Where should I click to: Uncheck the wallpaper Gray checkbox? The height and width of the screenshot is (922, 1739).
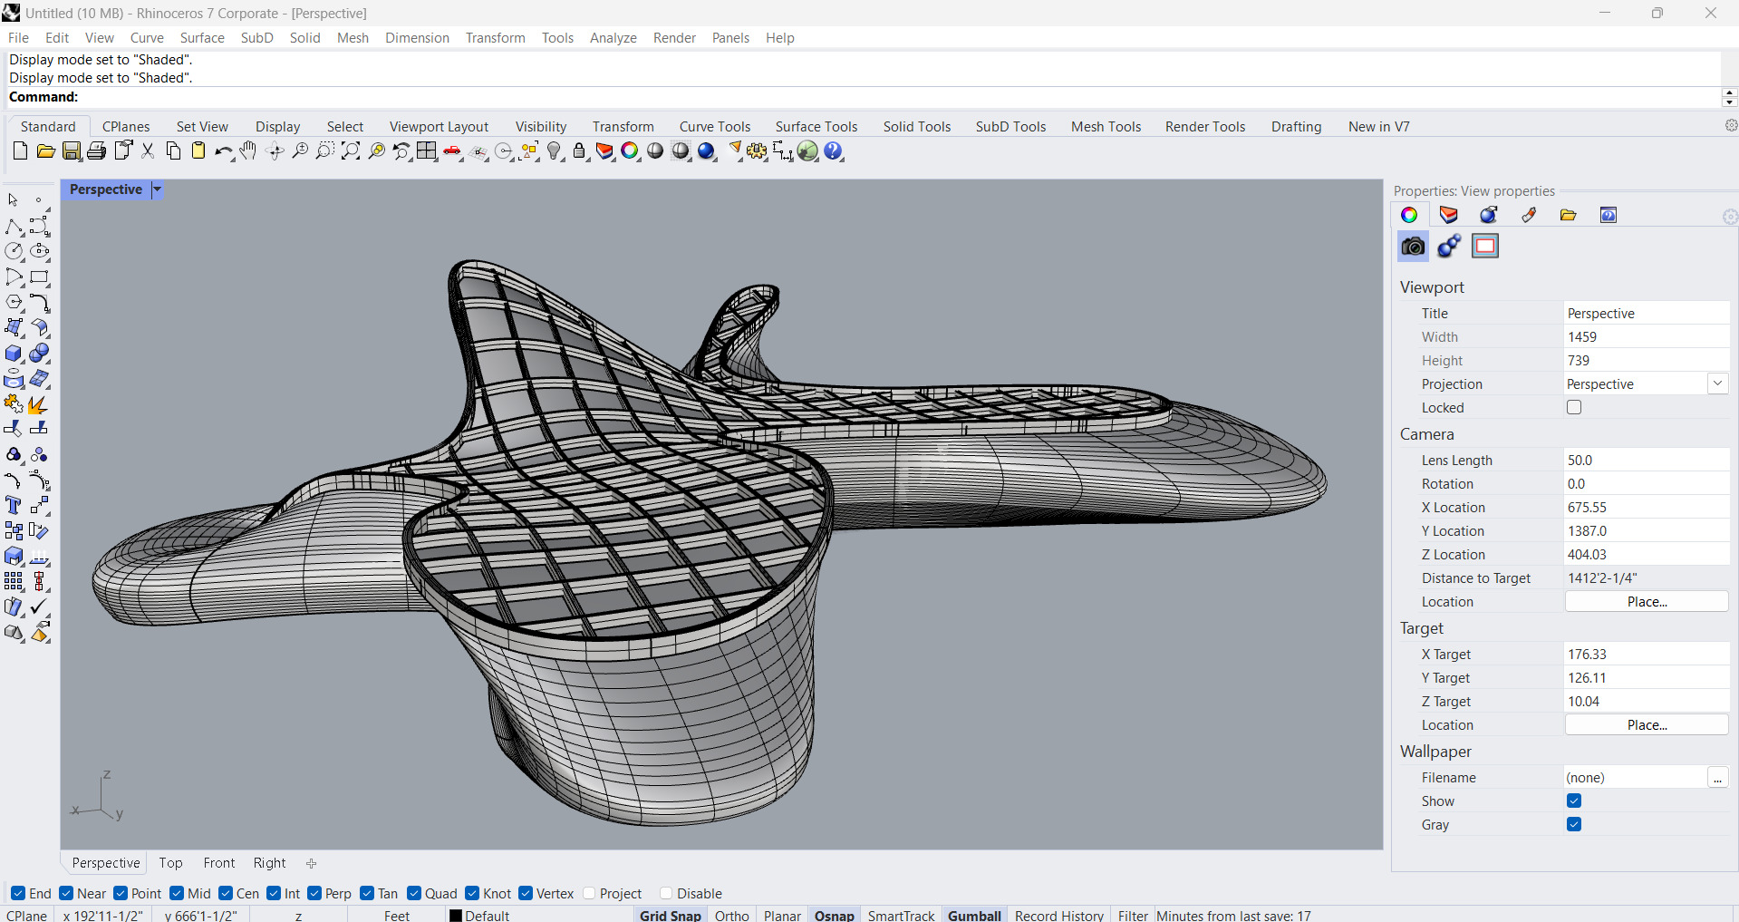tap(1574, 824)
